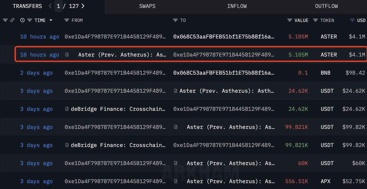367x189 pixels.
Task: Click the APX token in last row
Action: click(326, 181)
